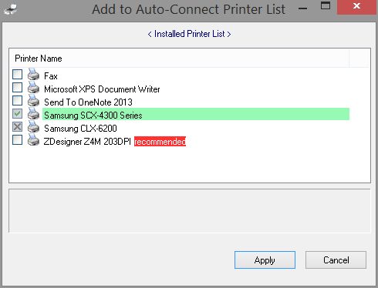The height and width of the screenshot is (288, 378).
Task: Select the Send To OneNote 2013 entry
Action: point(88,102)
